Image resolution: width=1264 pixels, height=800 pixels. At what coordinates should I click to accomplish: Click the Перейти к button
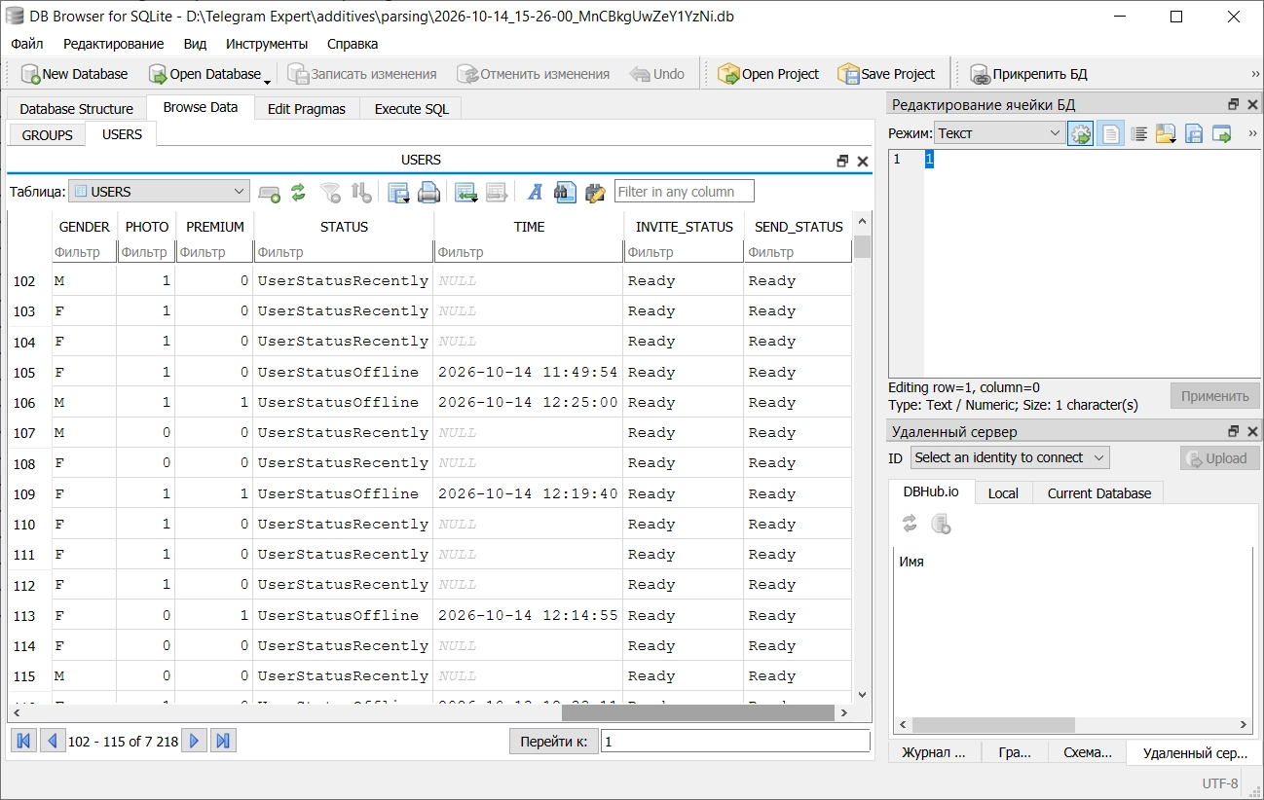point(553,742)
